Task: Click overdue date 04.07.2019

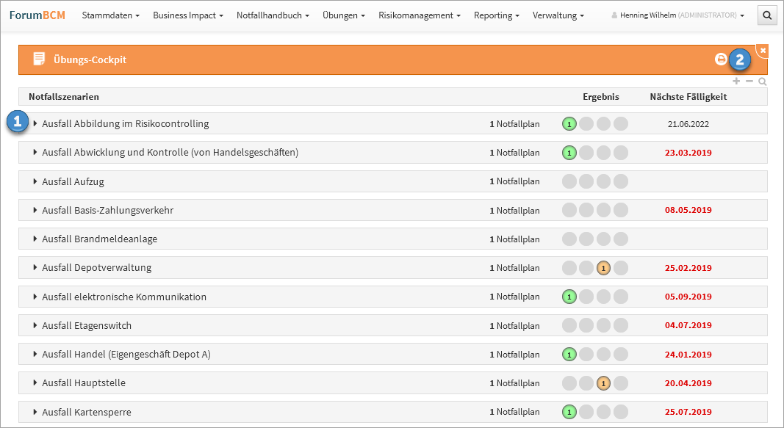Action: (x=688, y=326)
